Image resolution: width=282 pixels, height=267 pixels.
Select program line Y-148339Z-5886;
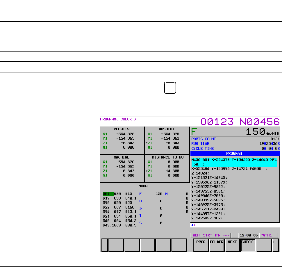pyautogui.click(x=208, y=200)
